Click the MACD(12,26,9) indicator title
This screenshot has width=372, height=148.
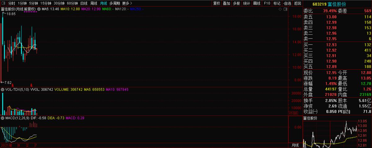click(x=18, y=118)
